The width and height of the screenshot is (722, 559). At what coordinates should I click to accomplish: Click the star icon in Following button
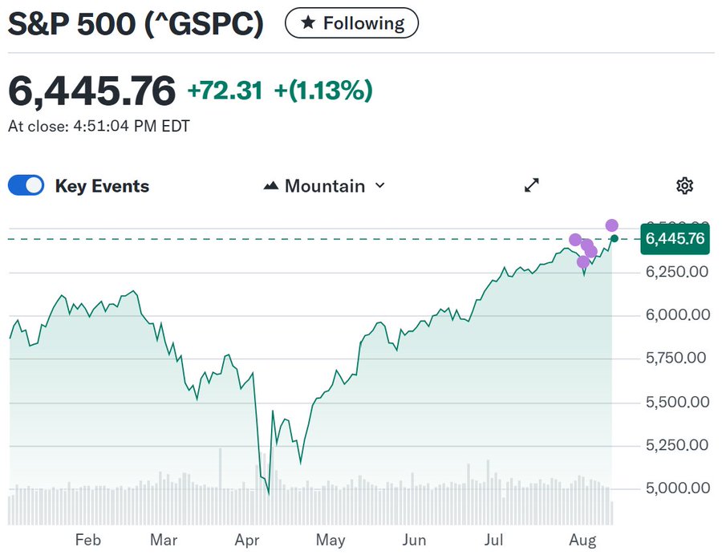(x=307, y=24)
